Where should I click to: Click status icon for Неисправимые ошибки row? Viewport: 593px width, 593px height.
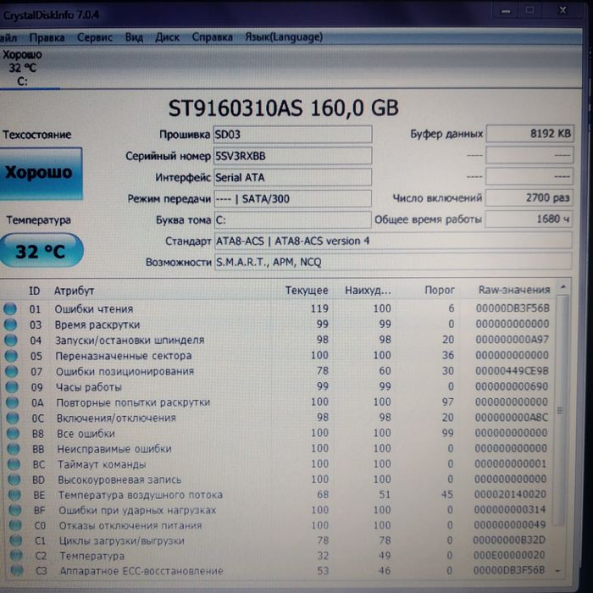[x=14, y=449]
